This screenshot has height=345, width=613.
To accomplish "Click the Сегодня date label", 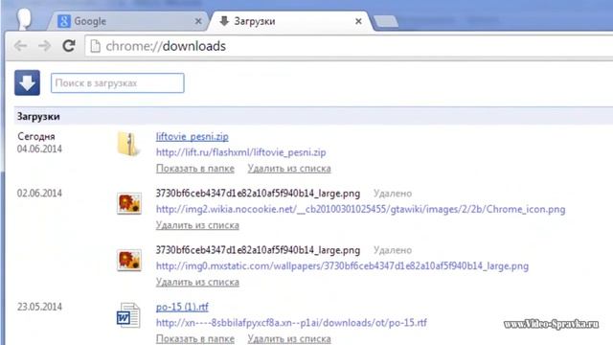I will tap(36, 136).
